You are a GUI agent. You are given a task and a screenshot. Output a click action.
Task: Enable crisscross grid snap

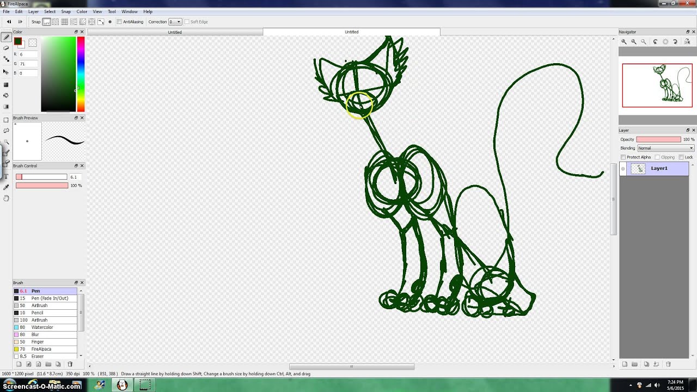[65, 22]
